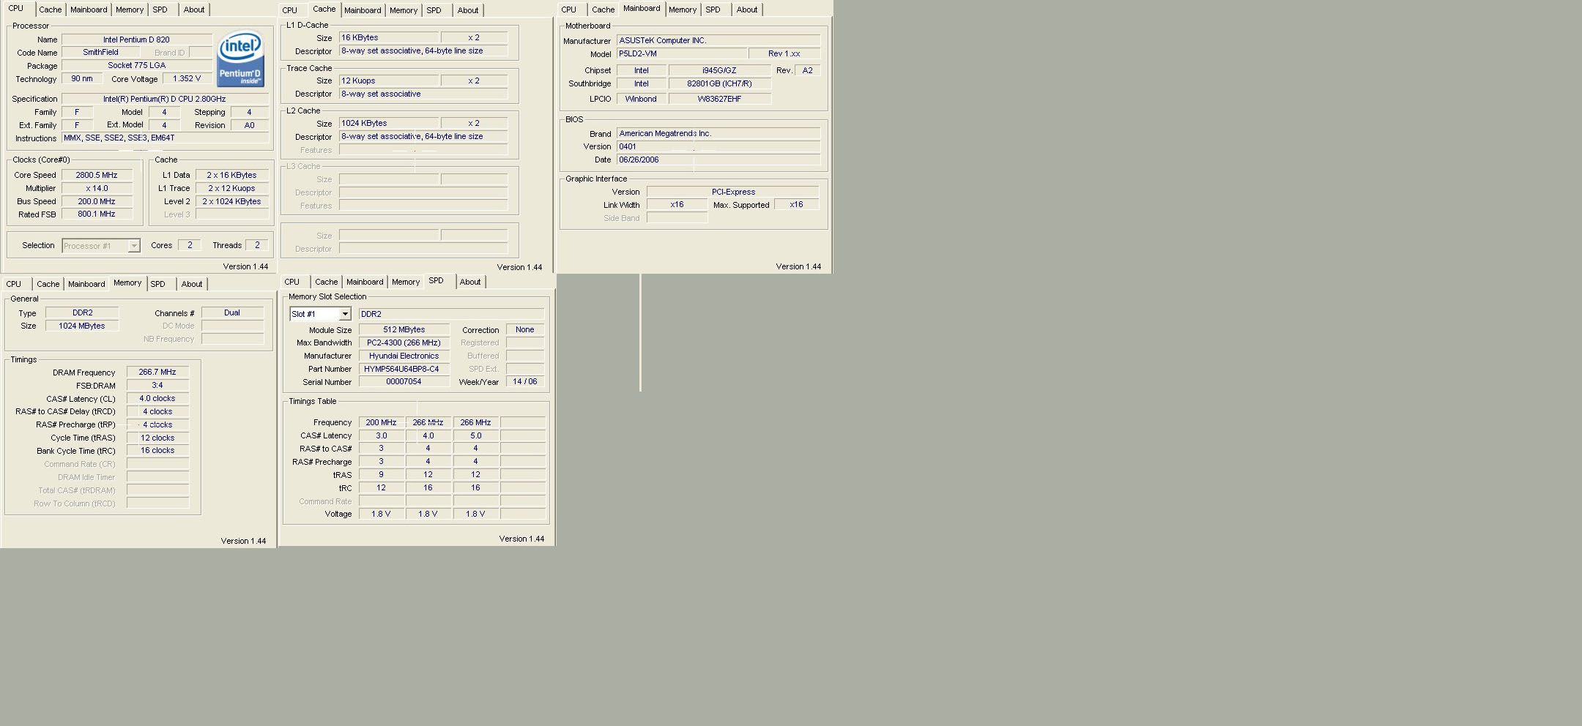Click the BIOS Date value 06/26/2006
This screenshot has height=726, width=1582.
coord(718,160)
